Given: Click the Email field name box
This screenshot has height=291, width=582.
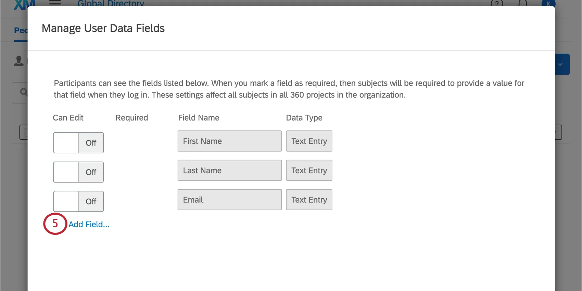Looking at the screenshot, I should tap(229, 200).
